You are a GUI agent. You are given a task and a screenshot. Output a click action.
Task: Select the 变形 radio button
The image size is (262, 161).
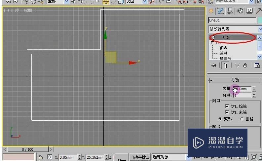pos(220,119)
